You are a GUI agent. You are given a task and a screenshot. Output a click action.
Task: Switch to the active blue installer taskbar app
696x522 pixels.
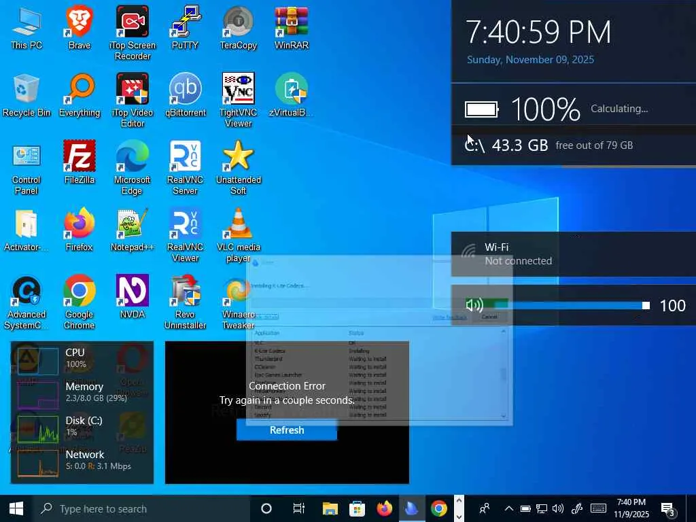click(411, 508)
